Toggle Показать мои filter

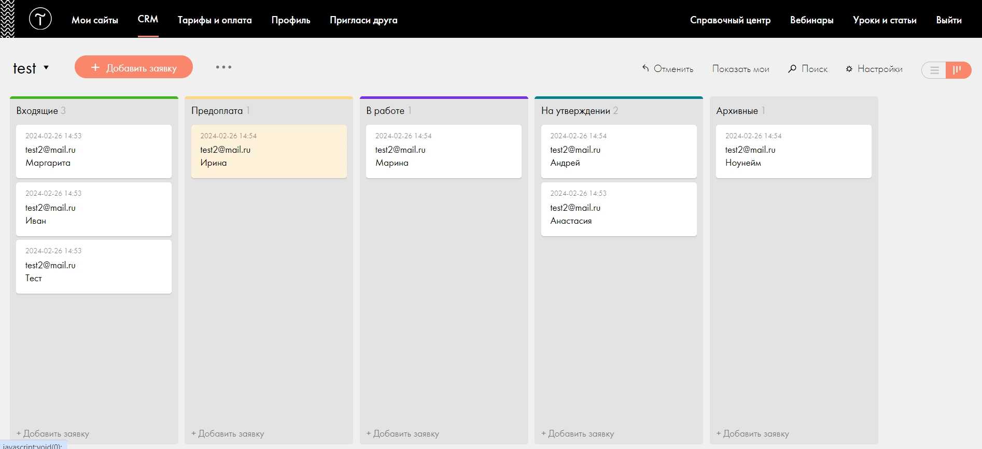point(740,69)
